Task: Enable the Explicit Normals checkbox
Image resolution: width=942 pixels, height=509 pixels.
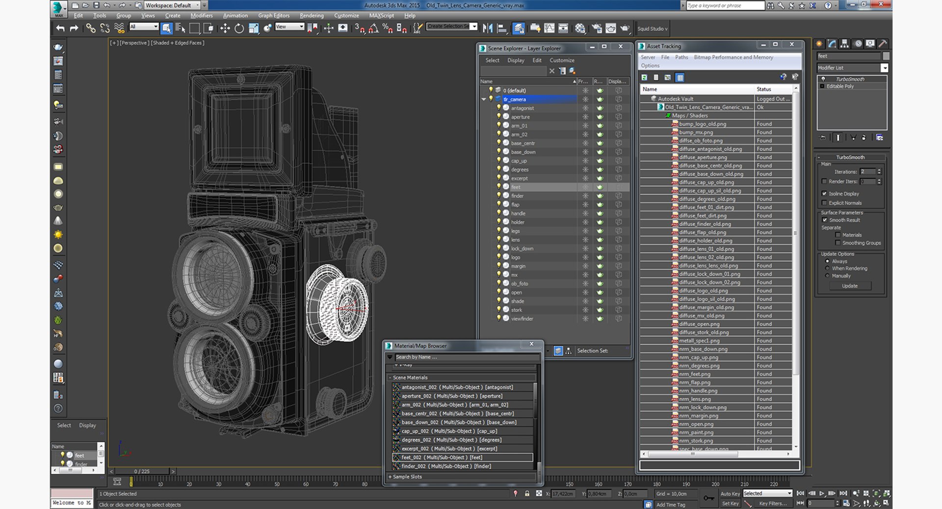Action: click(824, 203)
